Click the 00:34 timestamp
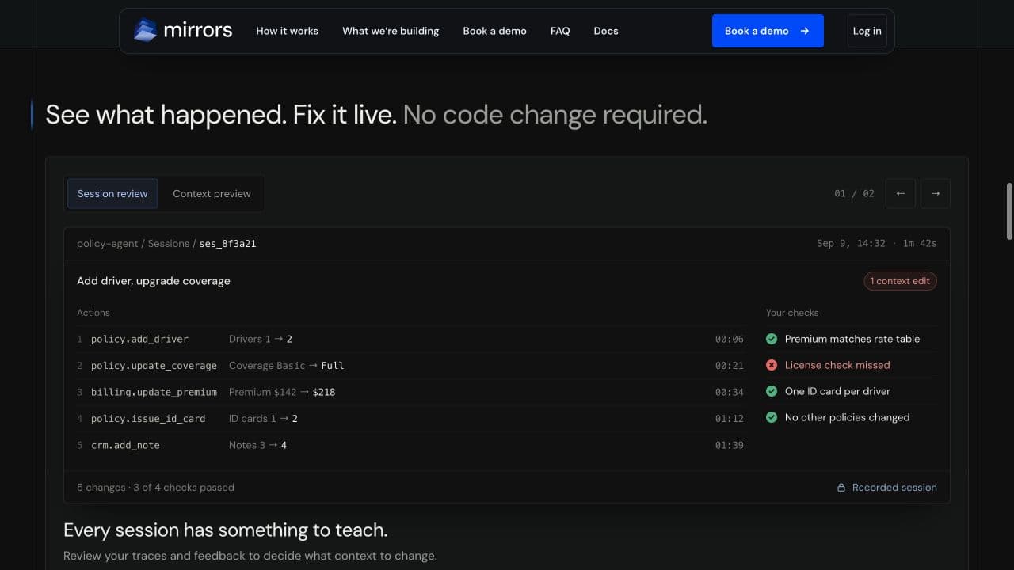 [x=729, y=392]
